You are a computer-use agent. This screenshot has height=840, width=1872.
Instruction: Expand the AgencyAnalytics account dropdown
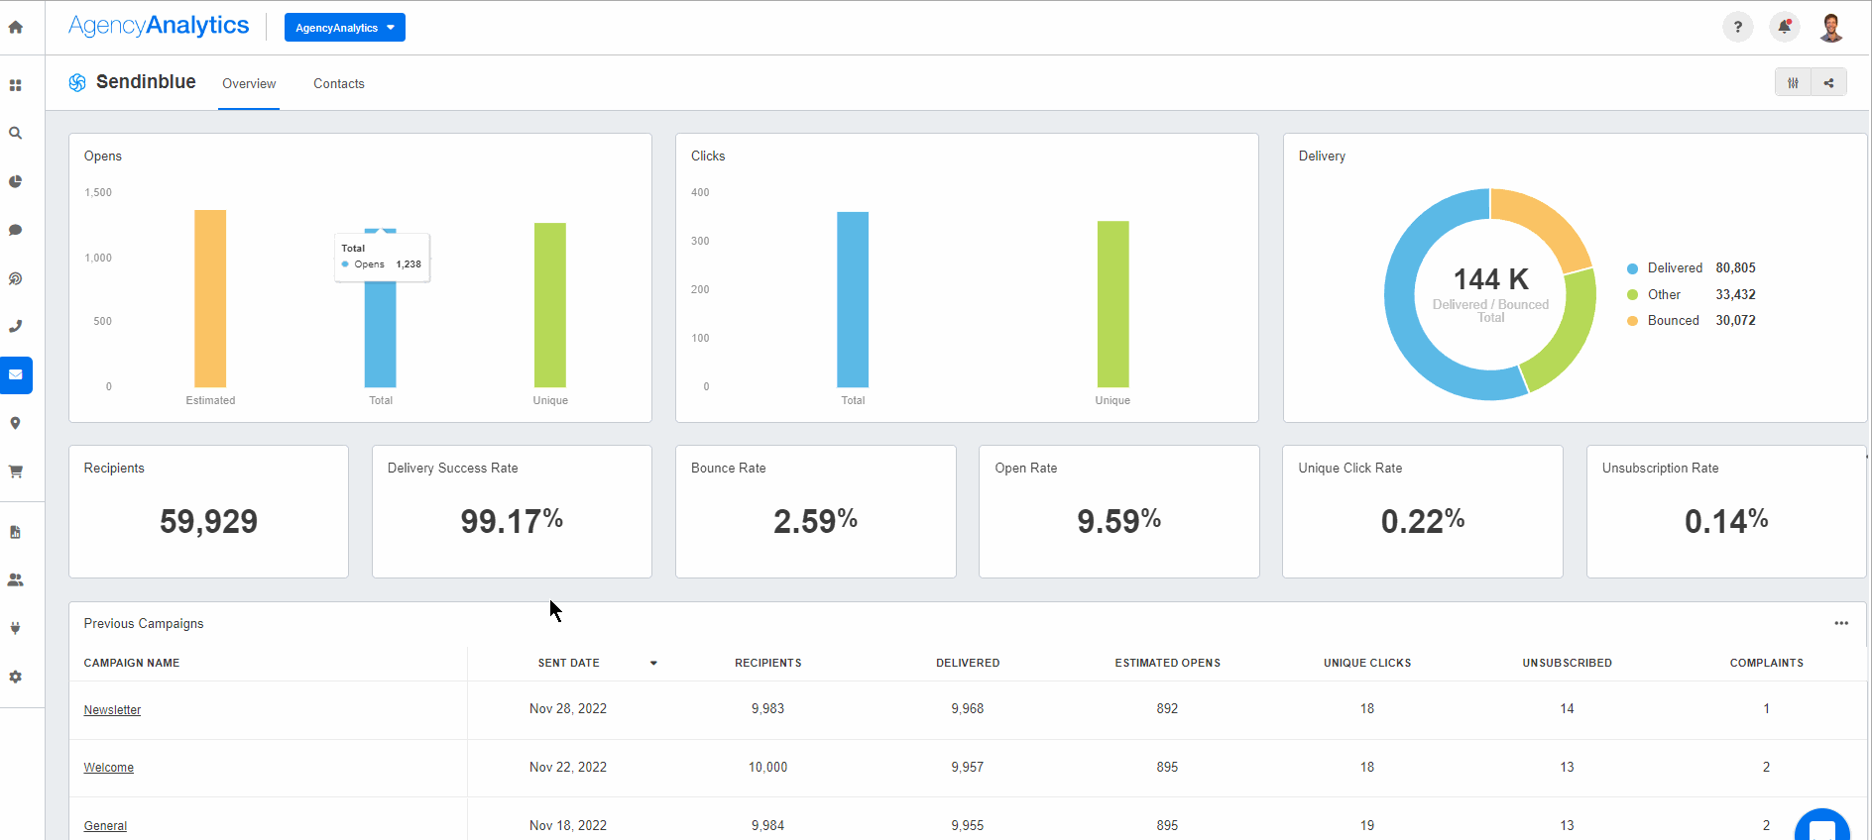pos(344,28)
